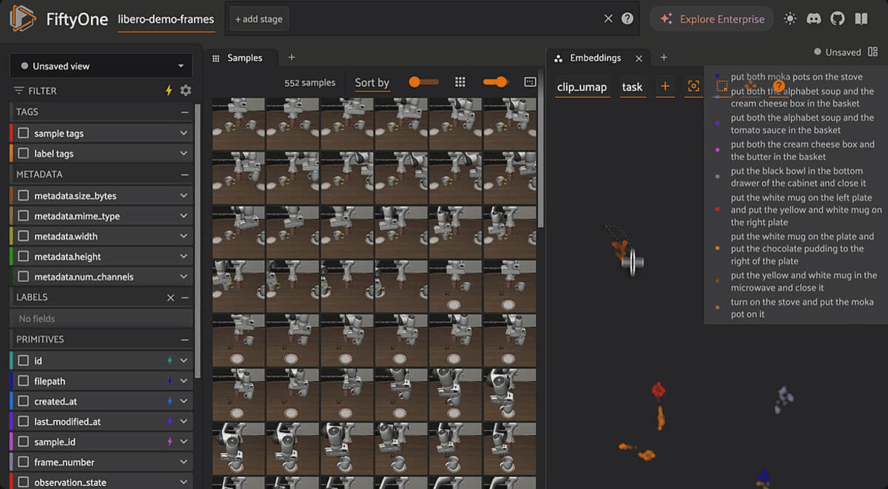Expand the sample tags filter
Image resolution: width=888 pixels, height=489 pixels.
(x=184, y=133)
